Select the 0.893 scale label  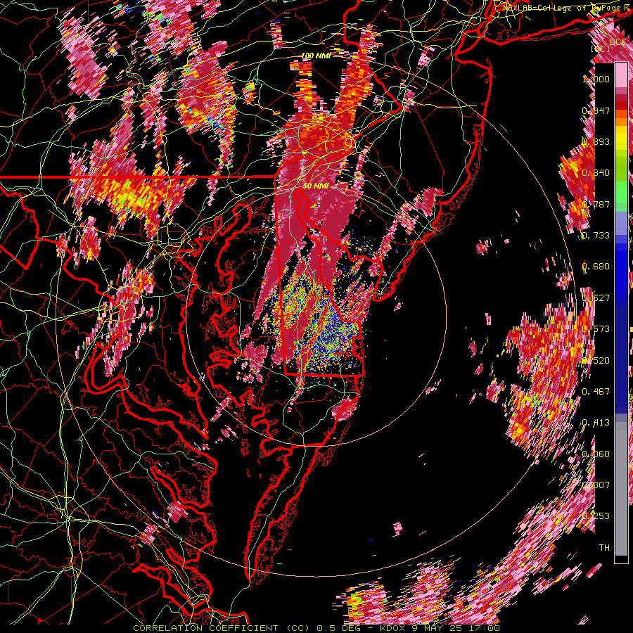coord(596,141)
